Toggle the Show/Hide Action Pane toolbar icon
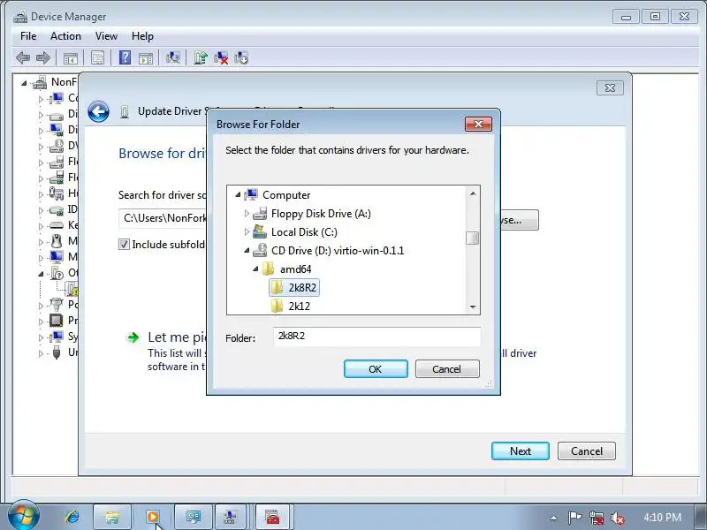Viewport: 707px width, 530px height. click(146, 57)
